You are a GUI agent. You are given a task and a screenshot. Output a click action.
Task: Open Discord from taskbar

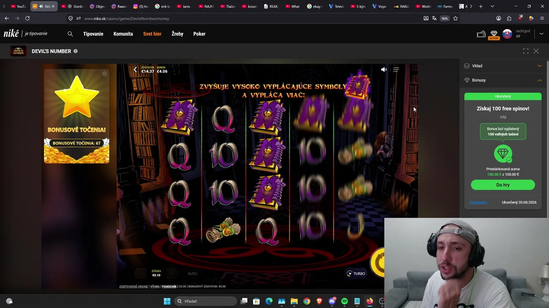pyautogui.click(x=332, y=301)
